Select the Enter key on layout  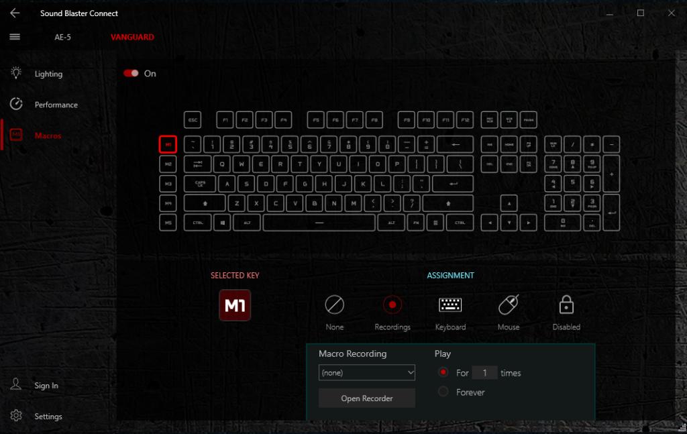[x=453, y=184]
